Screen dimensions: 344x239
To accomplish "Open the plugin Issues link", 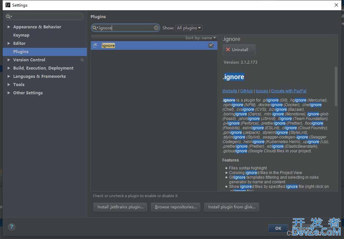I will [262, 91].
